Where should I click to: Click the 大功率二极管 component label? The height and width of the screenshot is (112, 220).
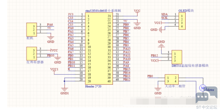[x=175, y=86]
